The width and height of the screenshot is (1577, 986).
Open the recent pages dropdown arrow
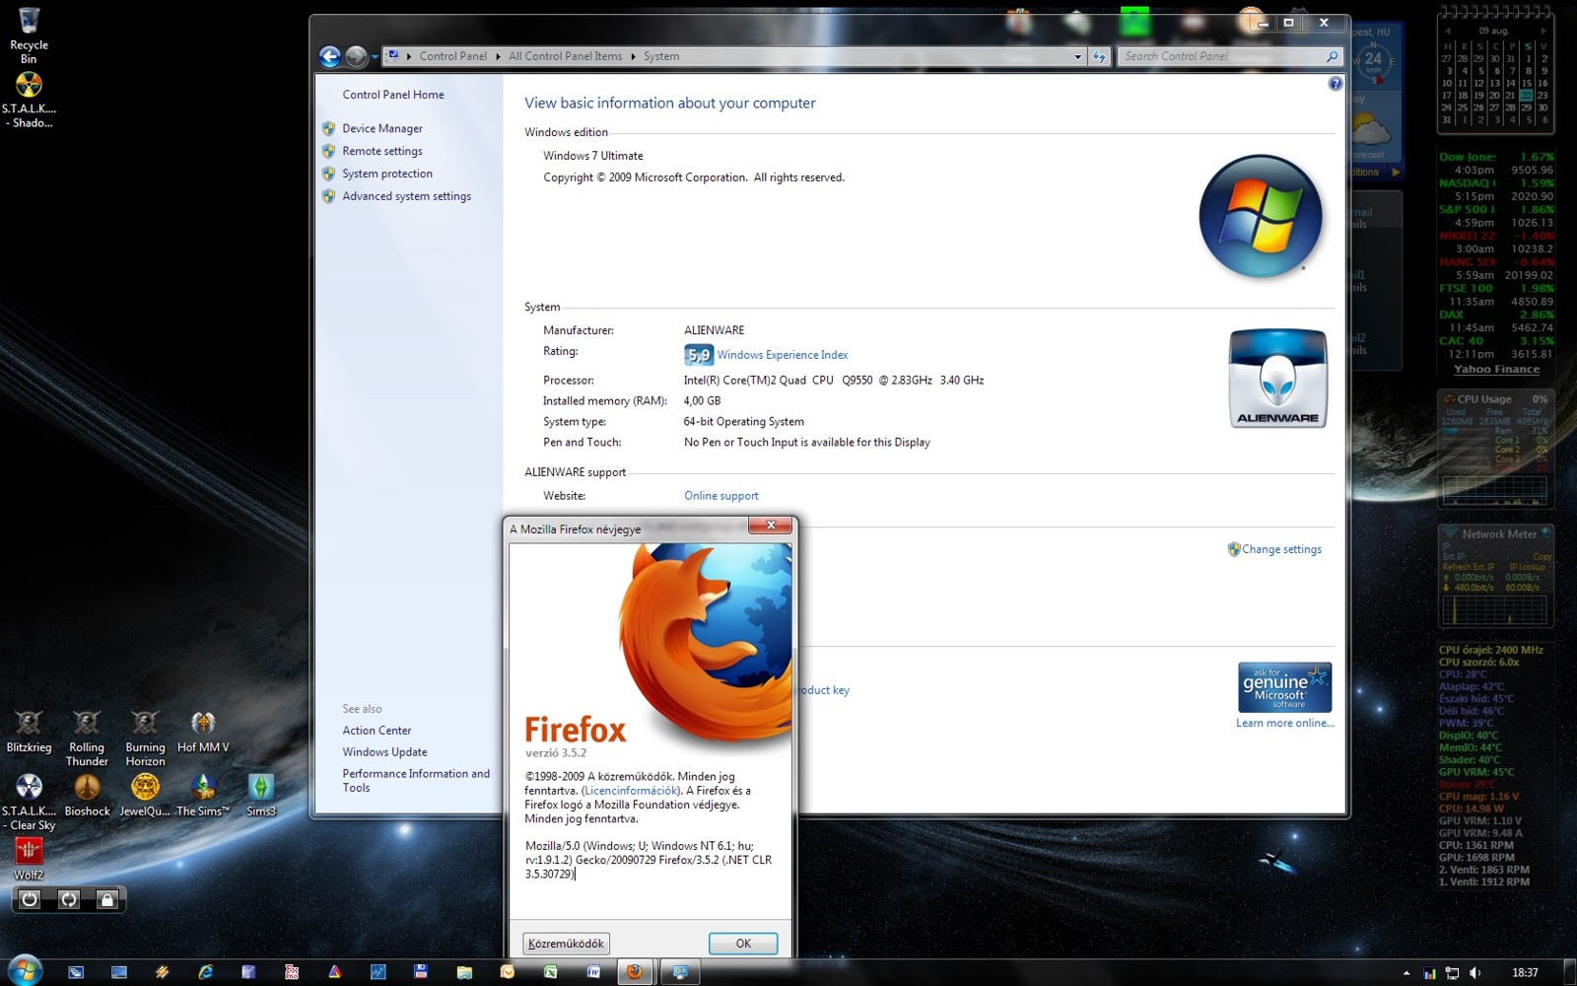(x=375, y=57)
